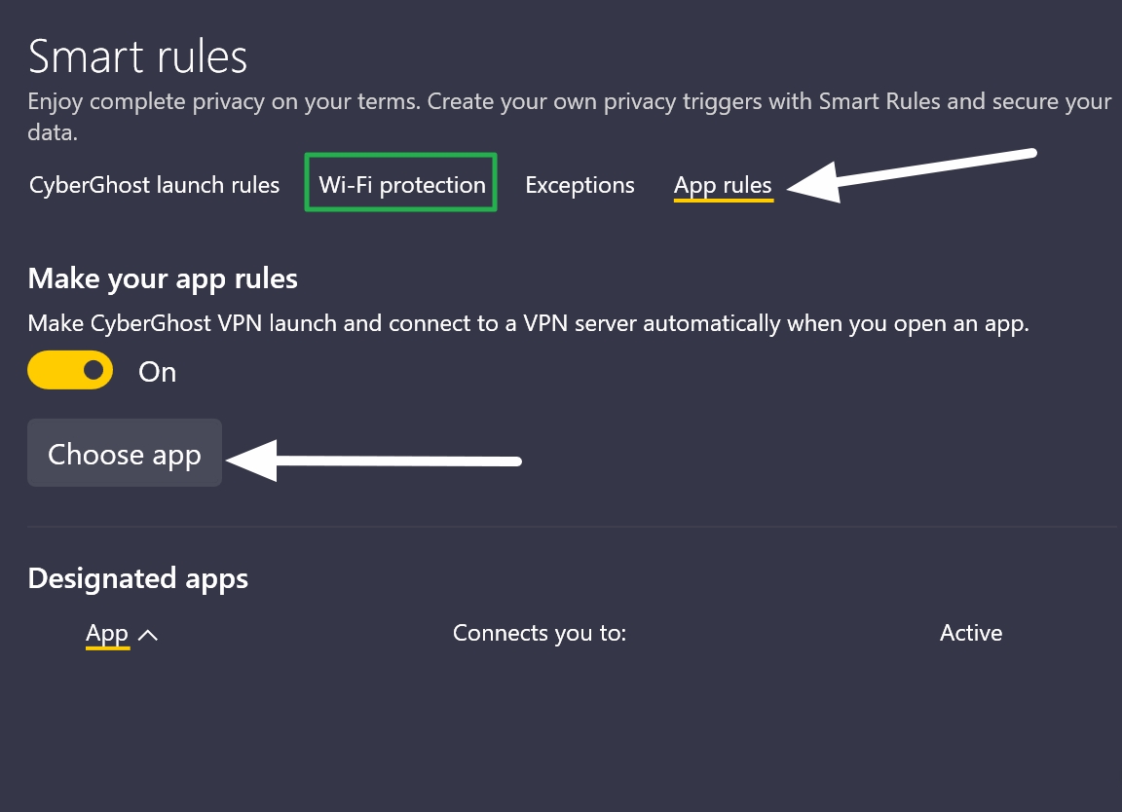1122x812 pixels.
Task: Select the Active column header
Action: [970, 633]
